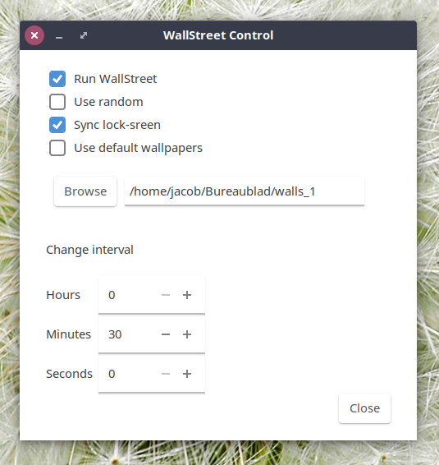
Task: Toggle the Sync lock-sreen checkbox
Action: 57,125
